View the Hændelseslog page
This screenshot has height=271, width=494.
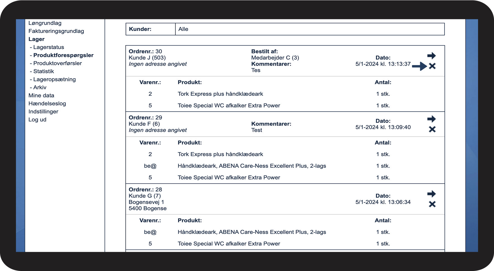47,104
